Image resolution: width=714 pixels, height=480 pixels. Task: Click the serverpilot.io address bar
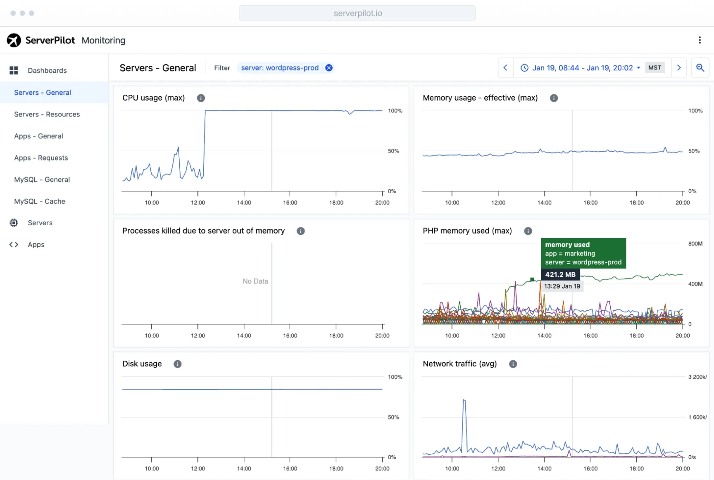point(357,13)
